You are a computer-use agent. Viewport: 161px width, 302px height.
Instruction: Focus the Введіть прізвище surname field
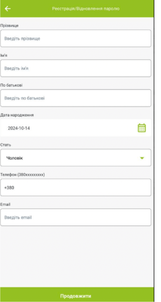76,38
